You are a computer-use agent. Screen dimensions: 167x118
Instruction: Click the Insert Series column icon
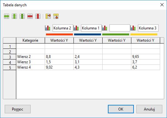tap(14, 16)
